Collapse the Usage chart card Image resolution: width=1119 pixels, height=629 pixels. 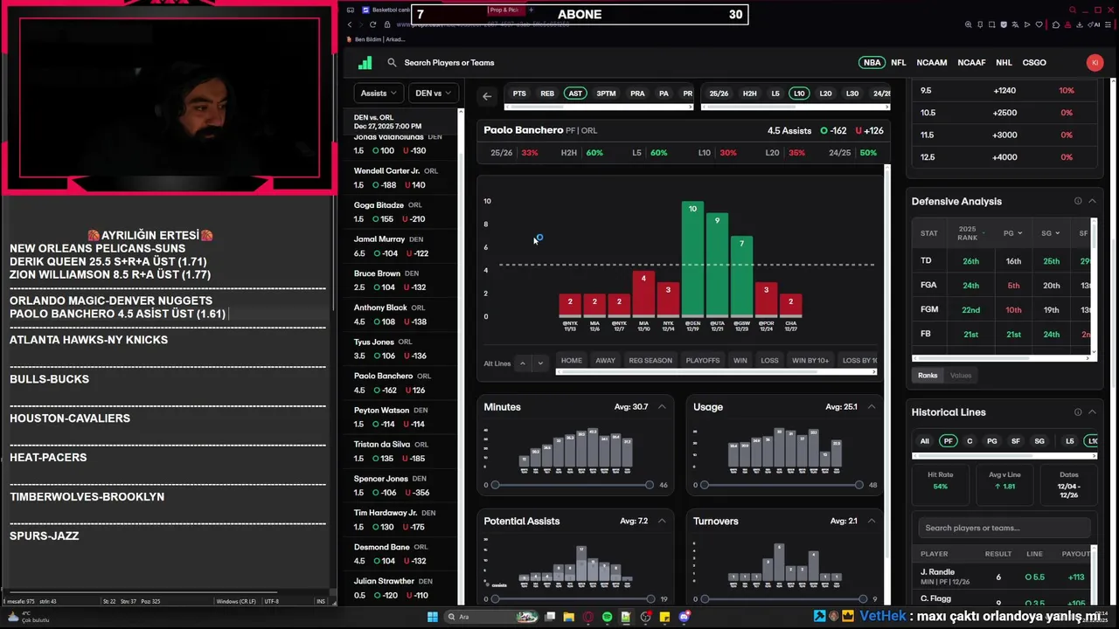[872, 407]
